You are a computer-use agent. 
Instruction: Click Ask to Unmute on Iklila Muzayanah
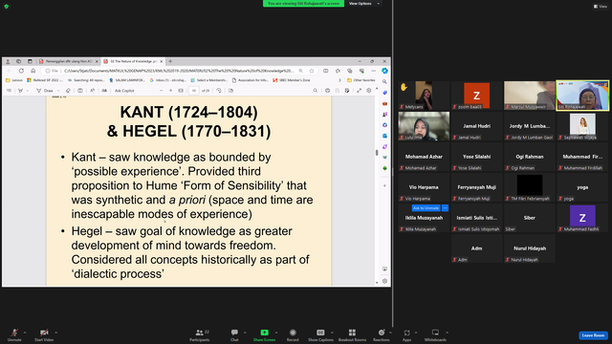(426, 208)
